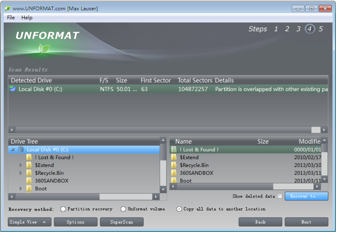The image size is (337, 233).
Task: Click the 104872257 total sectors value
Action: [193, 89]
